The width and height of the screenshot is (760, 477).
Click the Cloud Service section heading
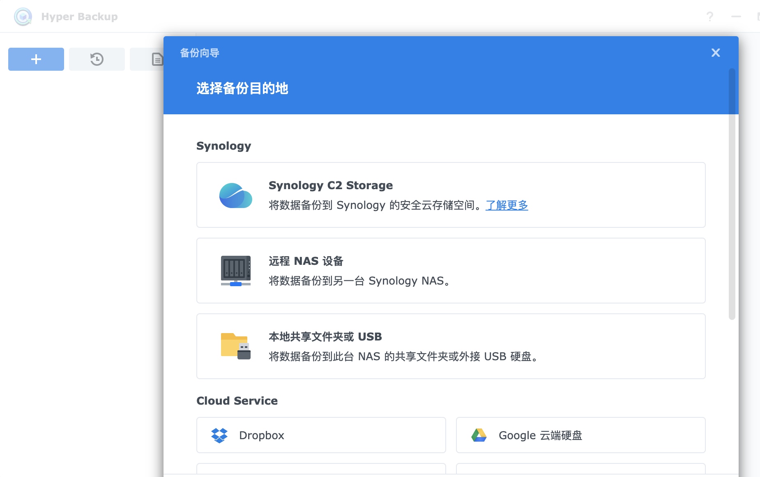[237, 401]
